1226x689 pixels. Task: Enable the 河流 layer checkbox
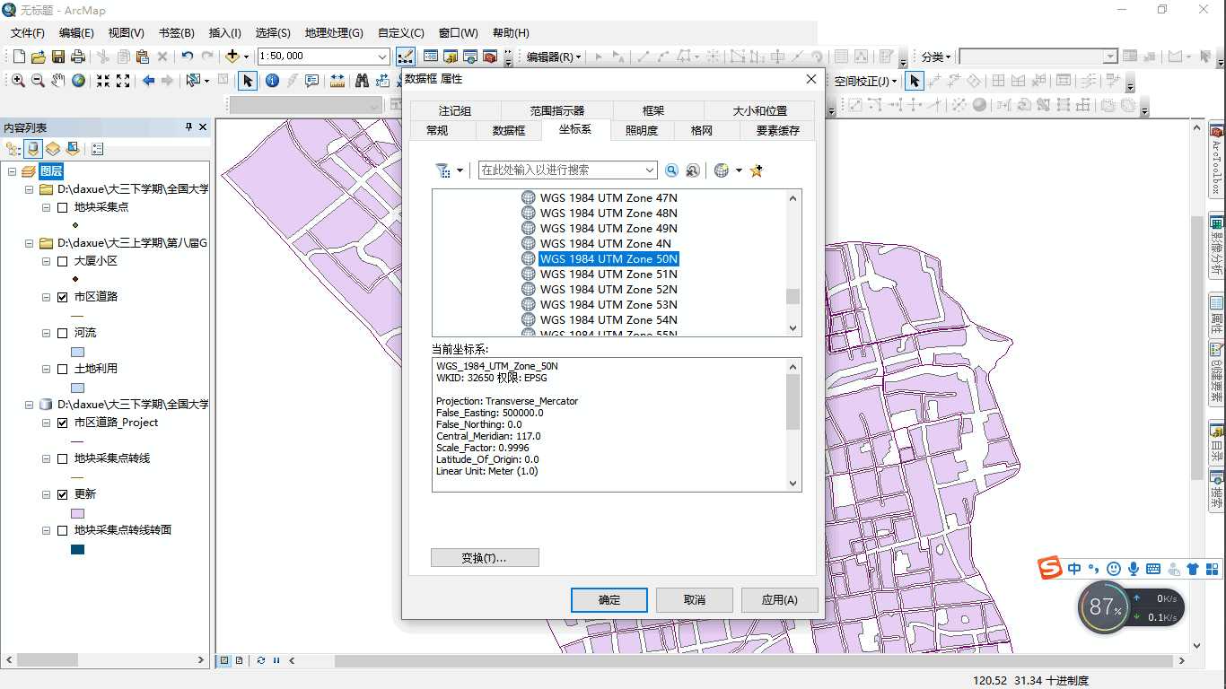tap(62, 333)
